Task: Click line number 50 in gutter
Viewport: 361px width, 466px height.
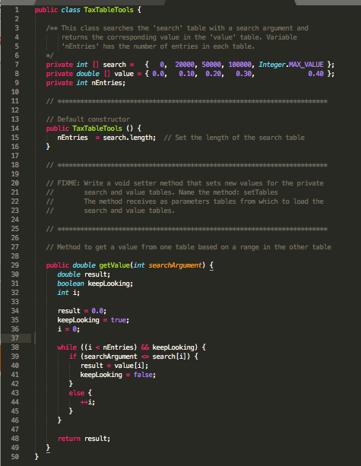Action: click(15, 456)
